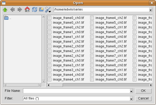Expand the path history dropdown for /home/edwin/series
The image size is (156, 105).
click(151, 10)
